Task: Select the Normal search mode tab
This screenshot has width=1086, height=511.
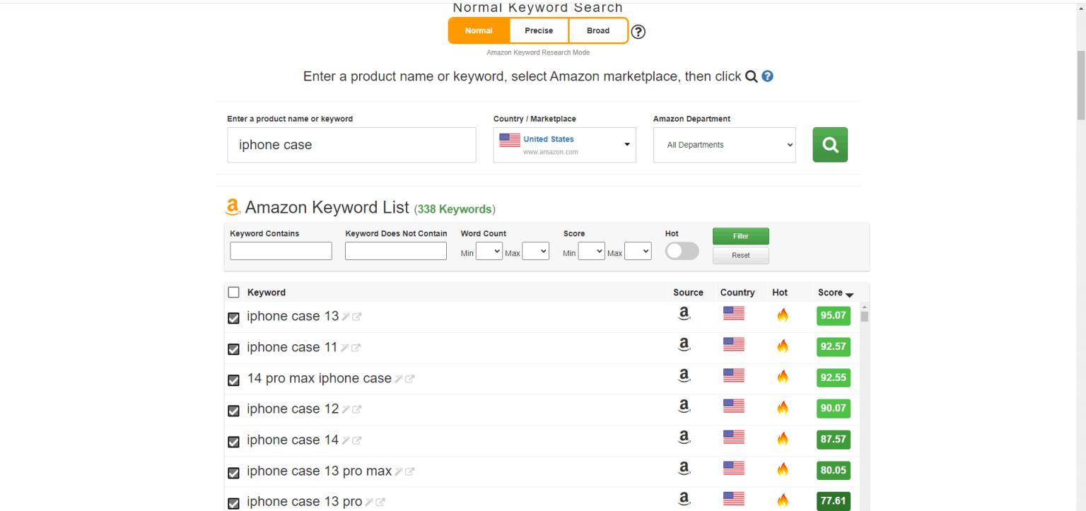Action: point(479,31)
